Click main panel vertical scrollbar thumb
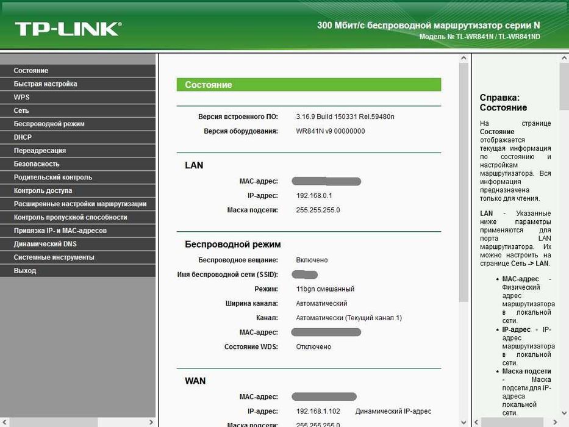569x427 pixels. click(463, 182)
